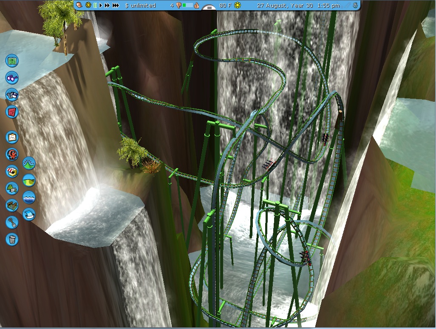Select the trash can delete tool
Image resolution: width=436 pixels, height=329 pixels.
click(x=12, y=239)
